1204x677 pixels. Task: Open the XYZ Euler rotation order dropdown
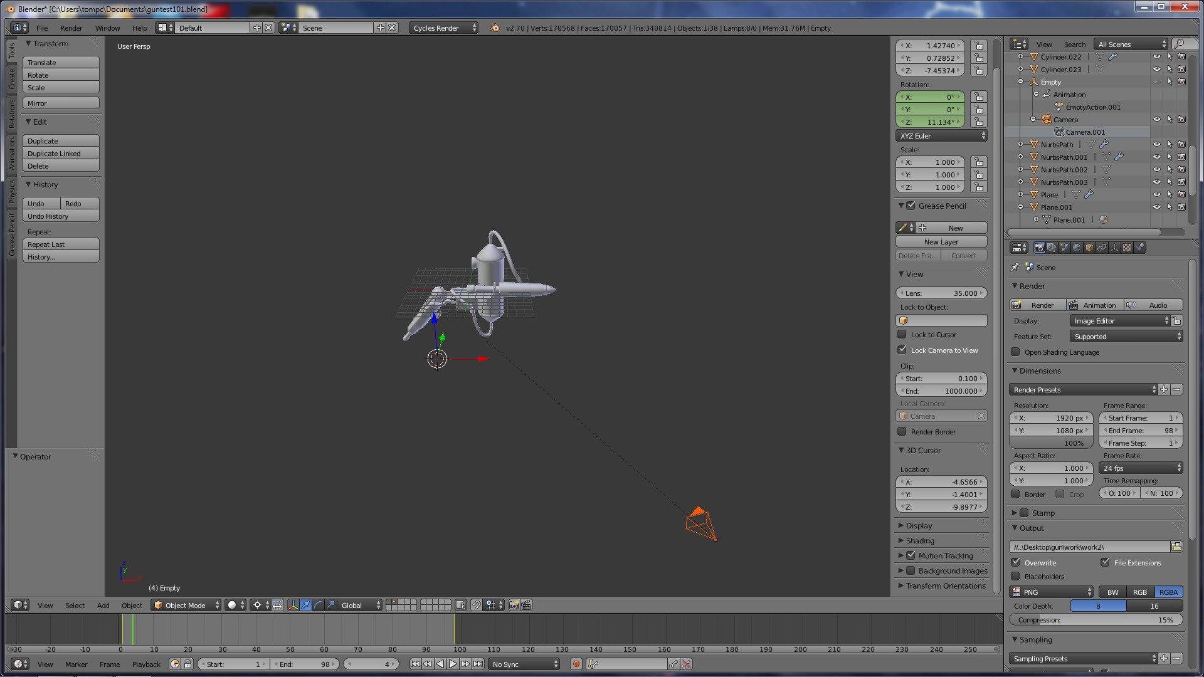tap(941, 135)
